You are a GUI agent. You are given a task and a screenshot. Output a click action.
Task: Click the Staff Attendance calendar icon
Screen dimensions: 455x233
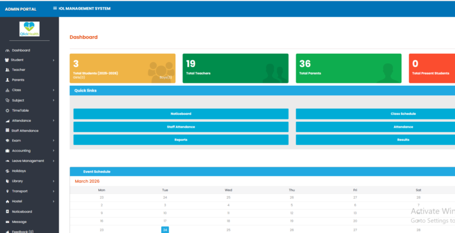pyautogui.click(x=8, y=131)
